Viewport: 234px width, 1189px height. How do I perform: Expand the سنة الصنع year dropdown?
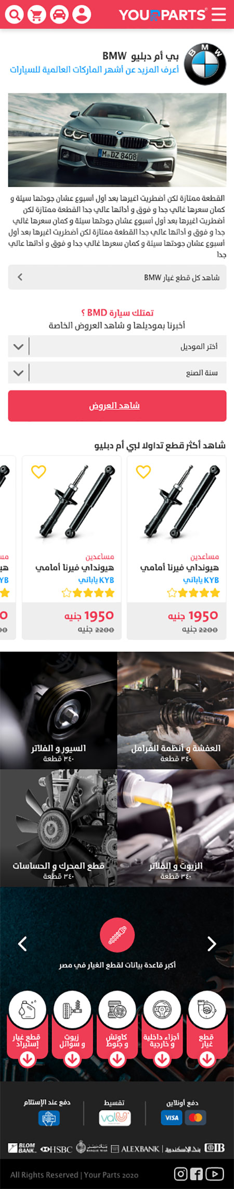(117, 373)
